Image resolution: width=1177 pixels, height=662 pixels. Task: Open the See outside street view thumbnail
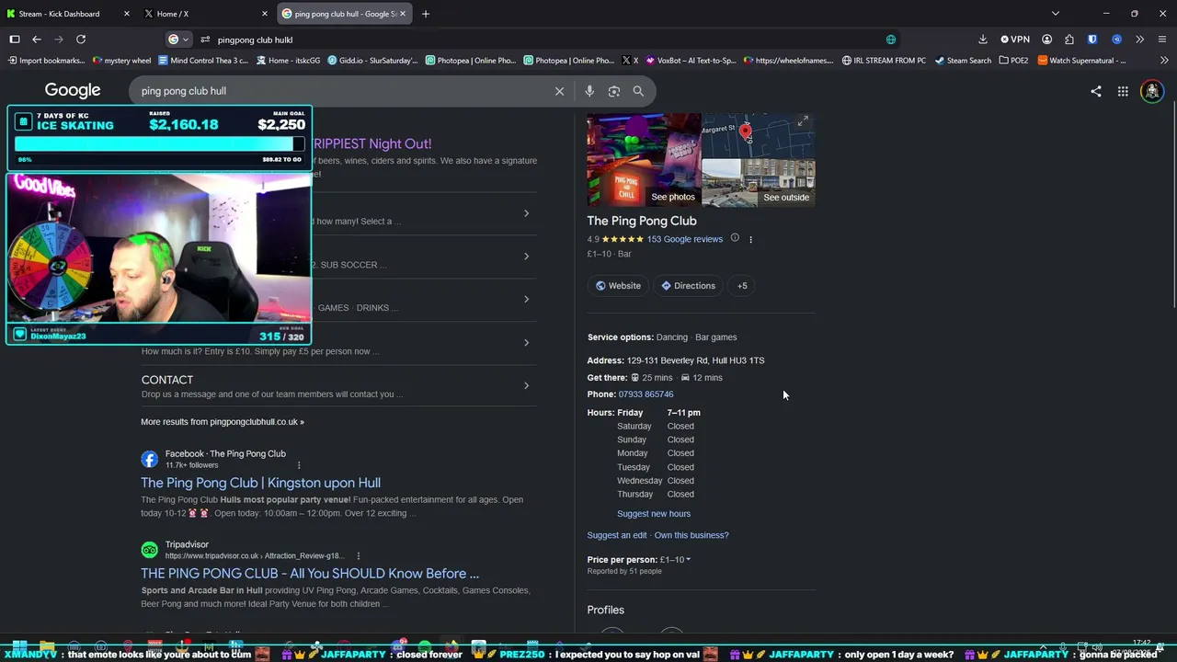tap(760, 183)
